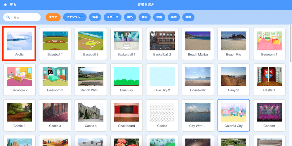Choose the Basketball 2 backdrop
The image size is (292, 146).
click(x=162, y=44)
